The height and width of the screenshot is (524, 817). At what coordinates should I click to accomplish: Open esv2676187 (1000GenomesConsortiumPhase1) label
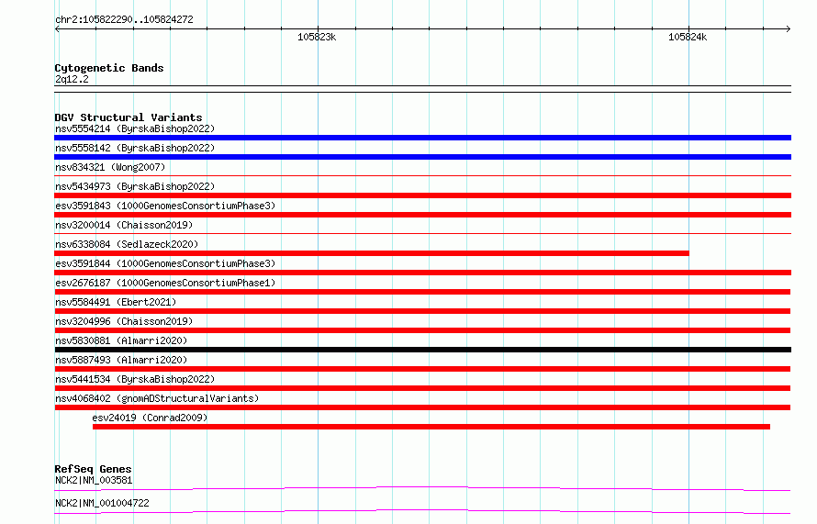(165, 283)
